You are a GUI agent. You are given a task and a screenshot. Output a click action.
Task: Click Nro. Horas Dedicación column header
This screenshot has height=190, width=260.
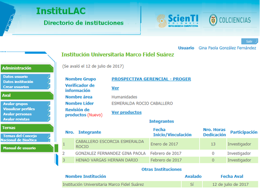click(214, 132)
